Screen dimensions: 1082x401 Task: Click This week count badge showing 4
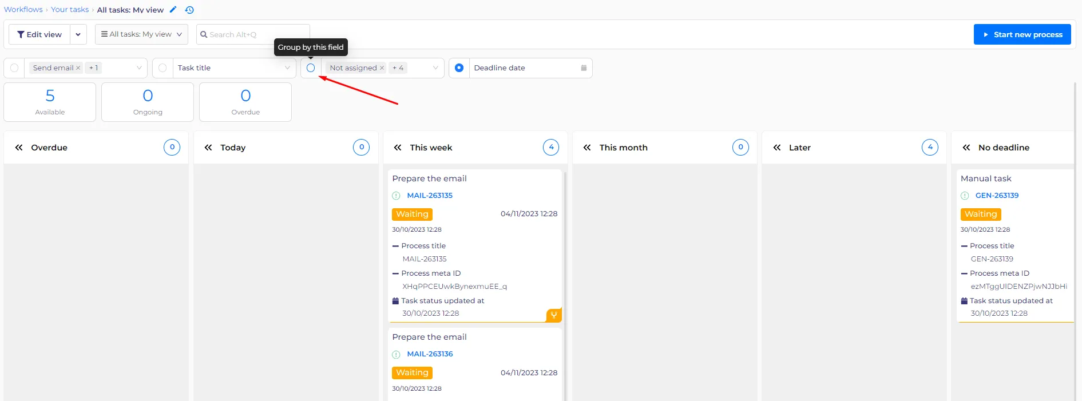coord(551,147)
